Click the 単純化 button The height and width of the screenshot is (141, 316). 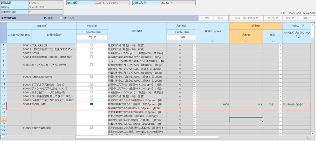(x=307, y=18)
